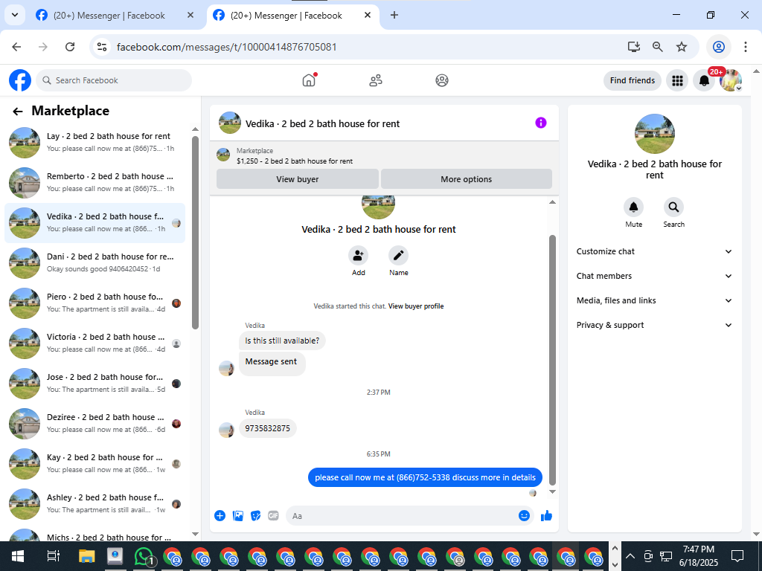Open File Explorer from the taskbar
Viewport: 762px width, 571px height.
click(x=86, y=556)
